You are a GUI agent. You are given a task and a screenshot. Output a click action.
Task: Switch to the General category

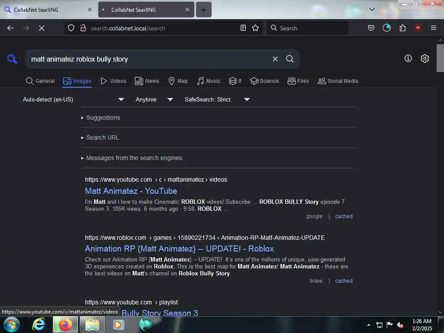[x=40, y=81]
